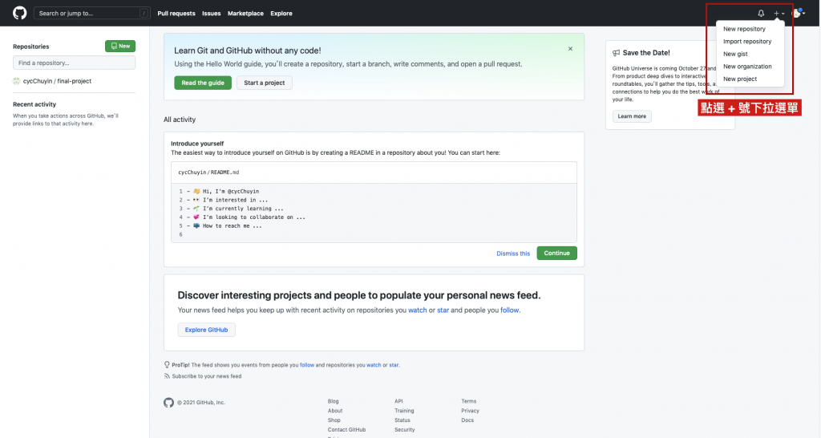Viewport: 821px width, 438px height.
Task: Click the ProTip lightbulb icon
Action: point(167,365)
